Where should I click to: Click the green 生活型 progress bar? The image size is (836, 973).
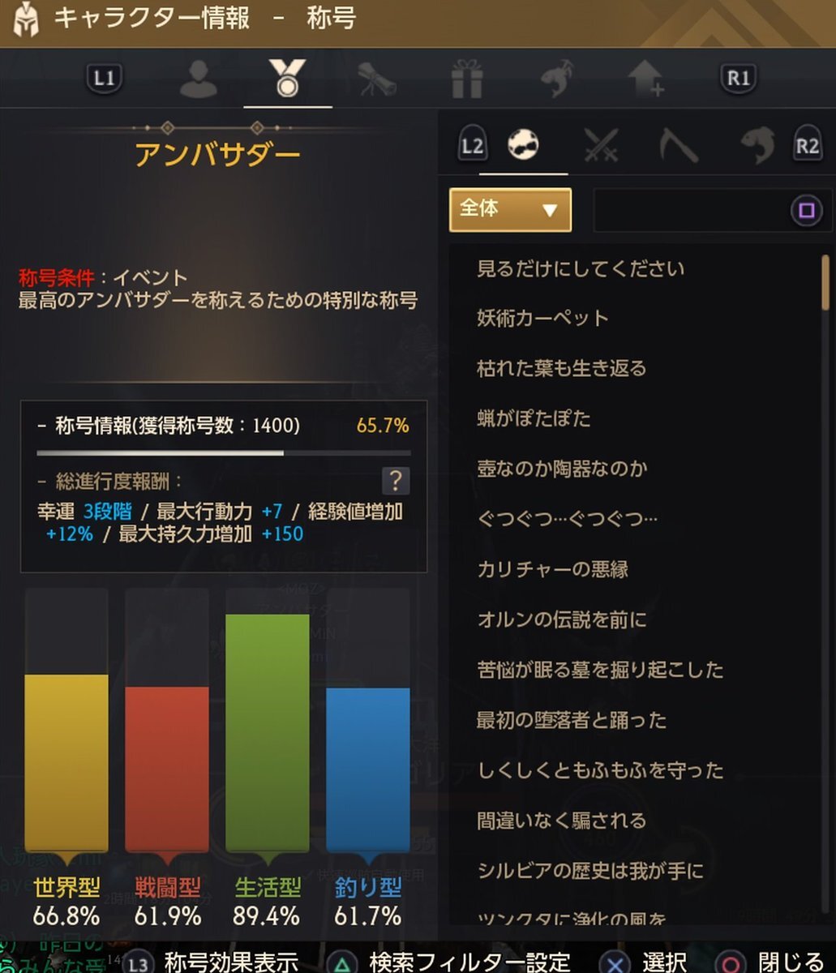(x=268, y=733)
